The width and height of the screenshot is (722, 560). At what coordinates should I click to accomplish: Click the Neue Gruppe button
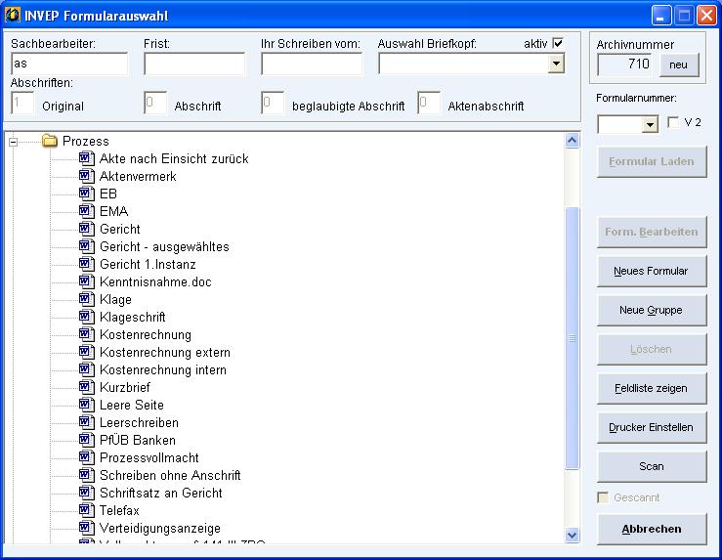pos(652,310)
